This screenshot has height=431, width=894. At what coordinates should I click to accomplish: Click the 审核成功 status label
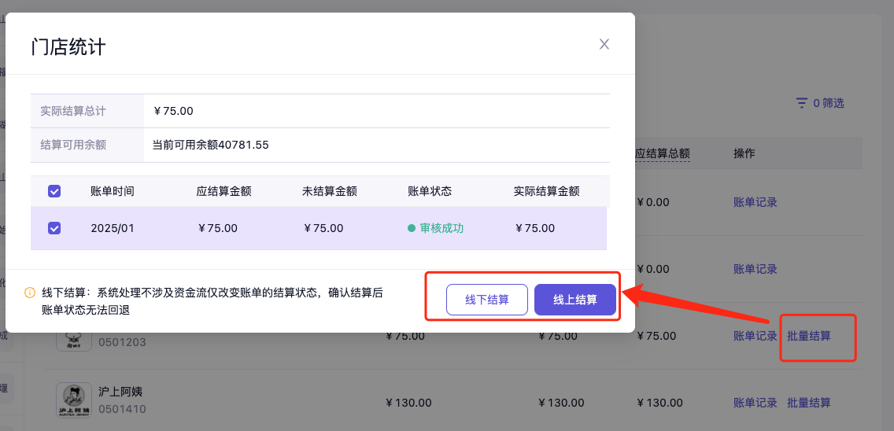[x=441, y=228]
